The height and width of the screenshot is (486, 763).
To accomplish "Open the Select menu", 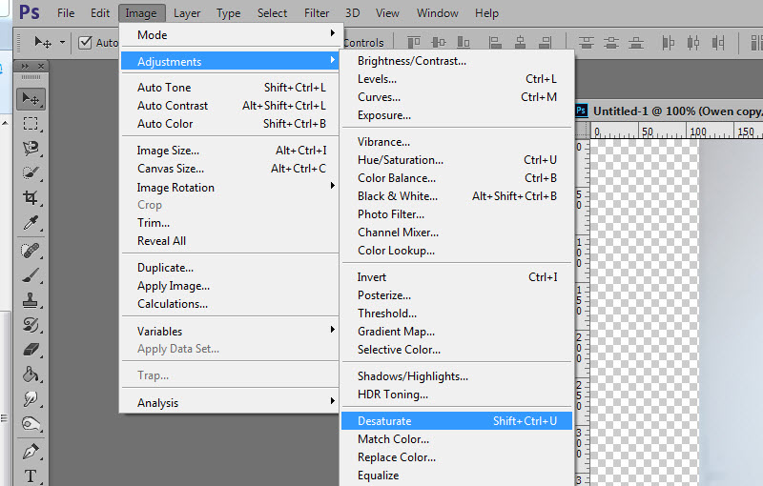I will [x=272, y=13].
